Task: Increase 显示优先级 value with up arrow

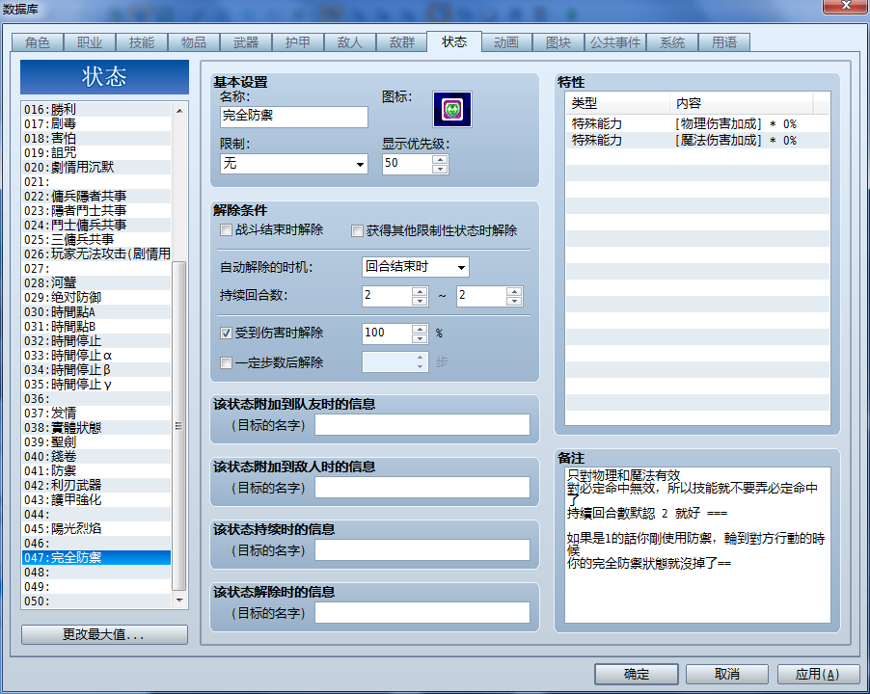Action: point(440,159)
